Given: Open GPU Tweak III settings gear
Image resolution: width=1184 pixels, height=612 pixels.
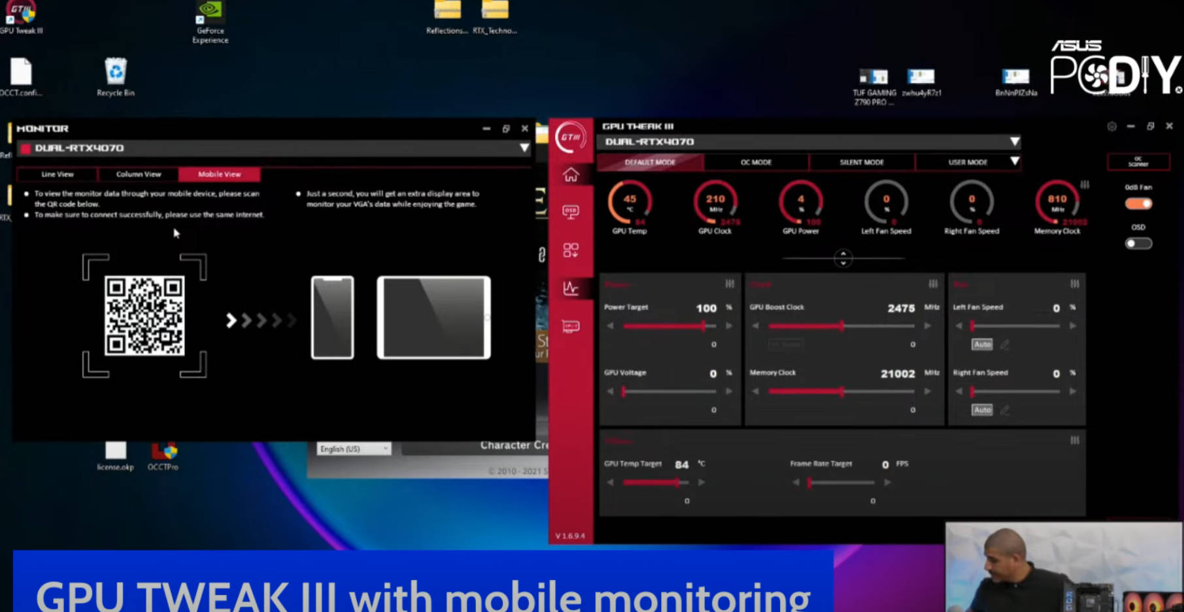Looking at the screenshot, I should (1111, 126).
